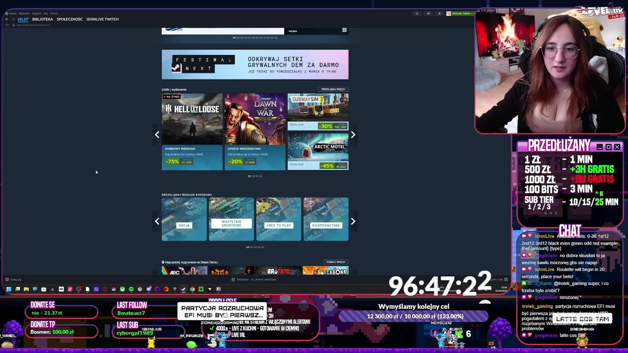Open the Arctic Motel daily deal
Image resolution: width=628 pixels, height=353 pixels.
pyautogui.click(x=318, y=151)
